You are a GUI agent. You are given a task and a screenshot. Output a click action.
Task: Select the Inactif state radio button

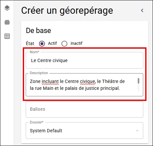[x=64, y=44]
